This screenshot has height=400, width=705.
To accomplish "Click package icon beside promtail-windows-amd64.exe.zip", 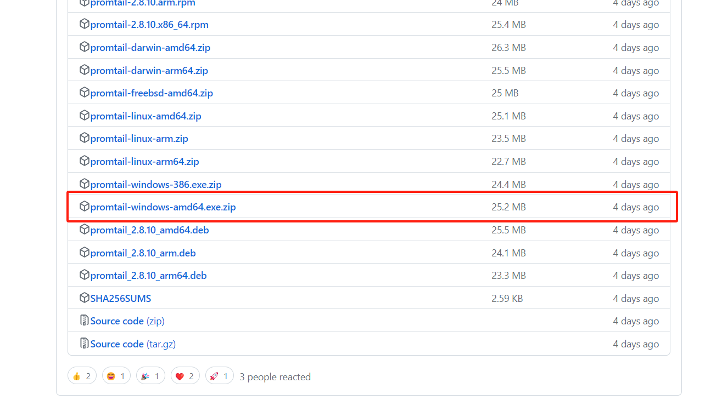I will (x=84, y=207).
